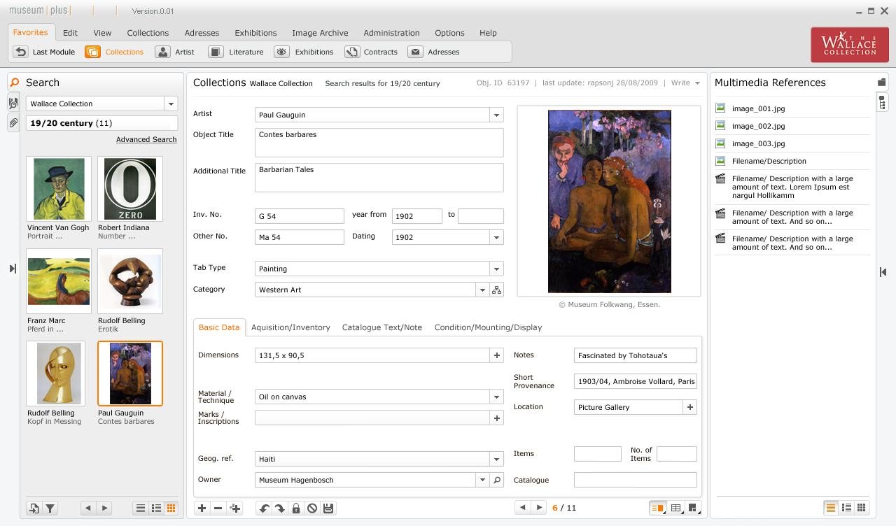The height and width of the screenshot is (526, 896).
Task: Open the saved searches icon in left sidebar
Action: [13, 103]
